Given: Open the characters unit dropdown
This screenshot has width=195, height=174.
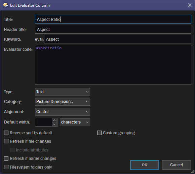Looking at the screenshot, I should pos(75,122).
